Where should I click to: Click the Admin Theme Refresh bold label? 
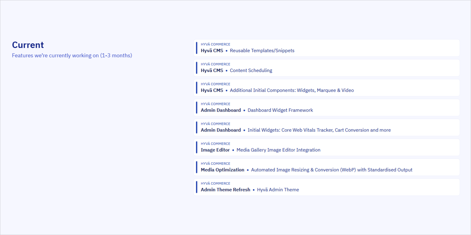pos(225,190)
